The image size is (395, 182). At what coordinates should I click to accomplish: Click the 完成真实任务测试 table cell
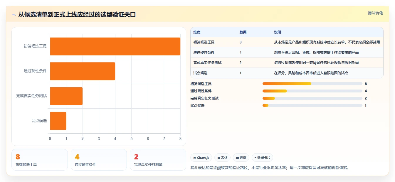207,63
